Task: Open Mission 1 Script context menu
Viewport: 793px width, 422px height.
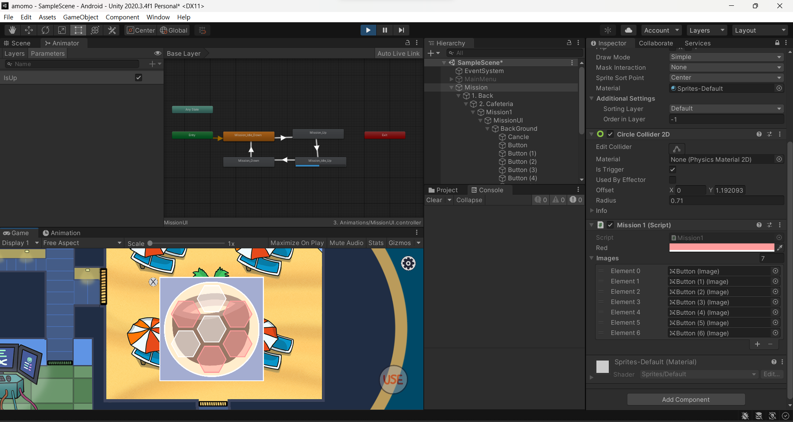Action: [780, 225]
